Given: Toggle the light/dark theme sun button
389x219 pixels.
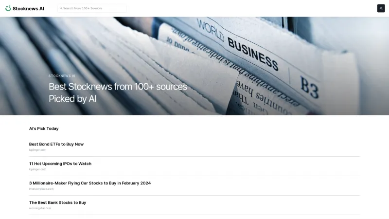Looking at the screenshot, I should coord(381,8).
